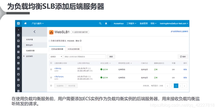This screenshot has width=217, height=110.
Task: Open the 工单服务 dropdown
Action: pos(131,24)
